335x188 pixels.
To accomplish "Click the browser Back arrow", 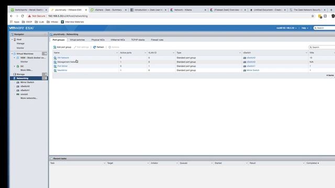I will (x=12, y=16).
